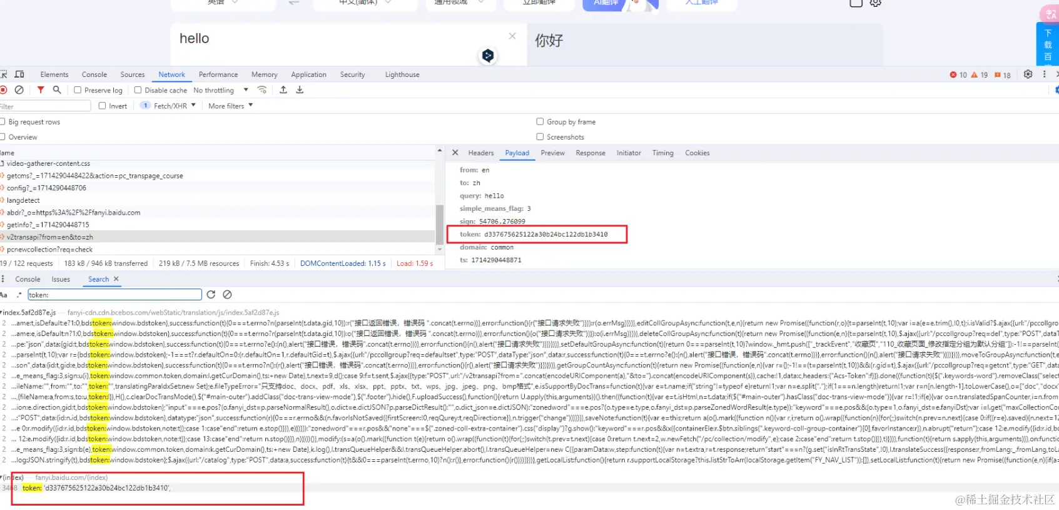Open the drawer three-dot menu
The image size is (1059, 510).
point(3,279)
